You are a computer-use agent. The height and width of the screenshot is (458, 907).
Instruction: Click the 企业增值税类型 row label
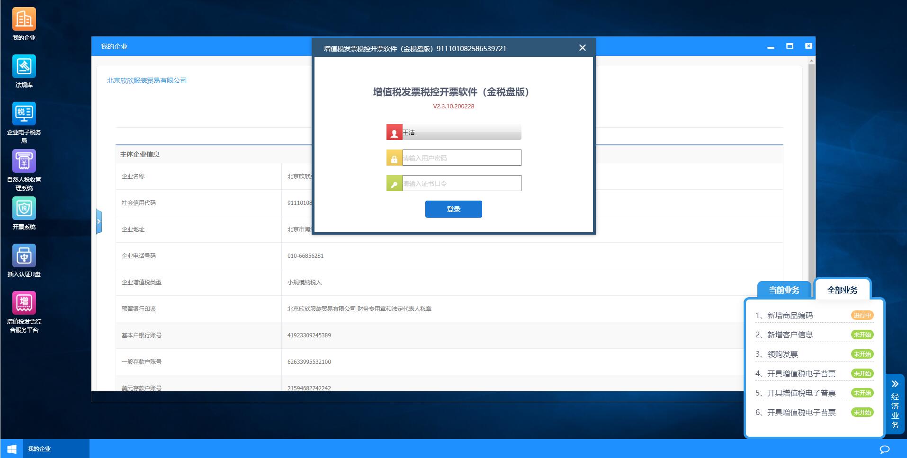[141, 282]
